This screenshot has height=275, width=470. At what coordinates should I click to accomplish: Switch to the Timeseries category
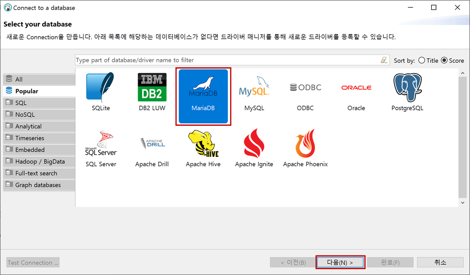[x=39, y=138]
